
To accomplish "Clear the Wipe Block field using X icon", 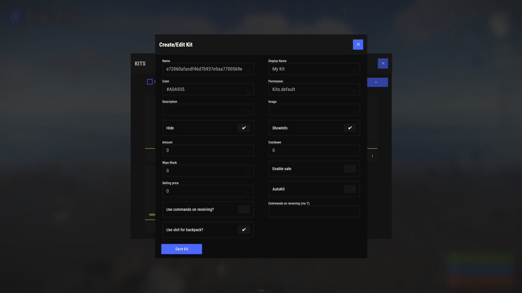I will tap(248, 173).
